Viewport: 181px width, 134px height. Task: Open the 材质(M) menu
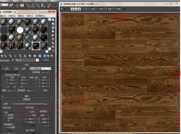click(12, 16)
